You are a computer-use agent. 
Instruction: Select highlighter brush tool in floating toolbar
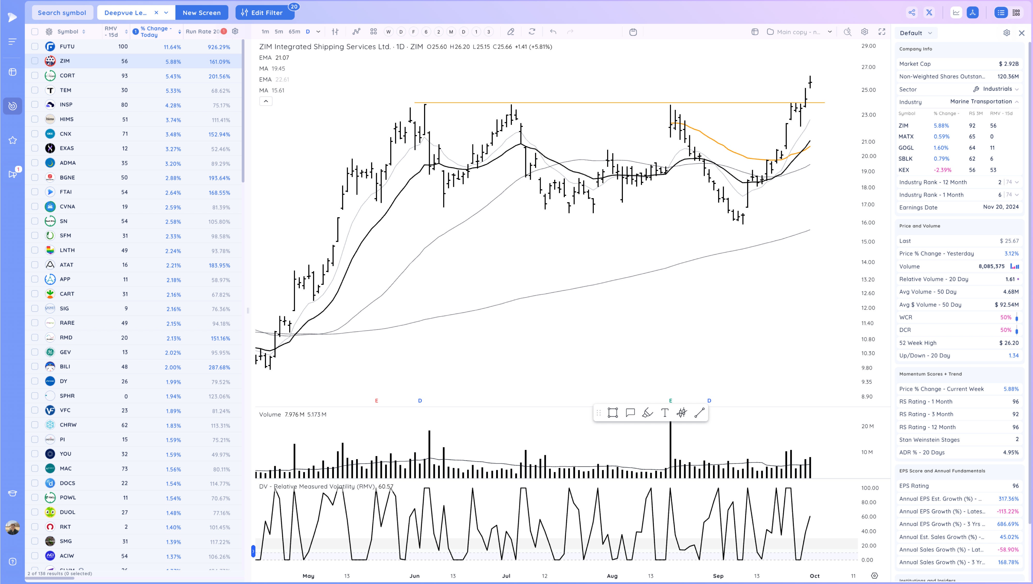pyautogui.click(x=648, y=413)
